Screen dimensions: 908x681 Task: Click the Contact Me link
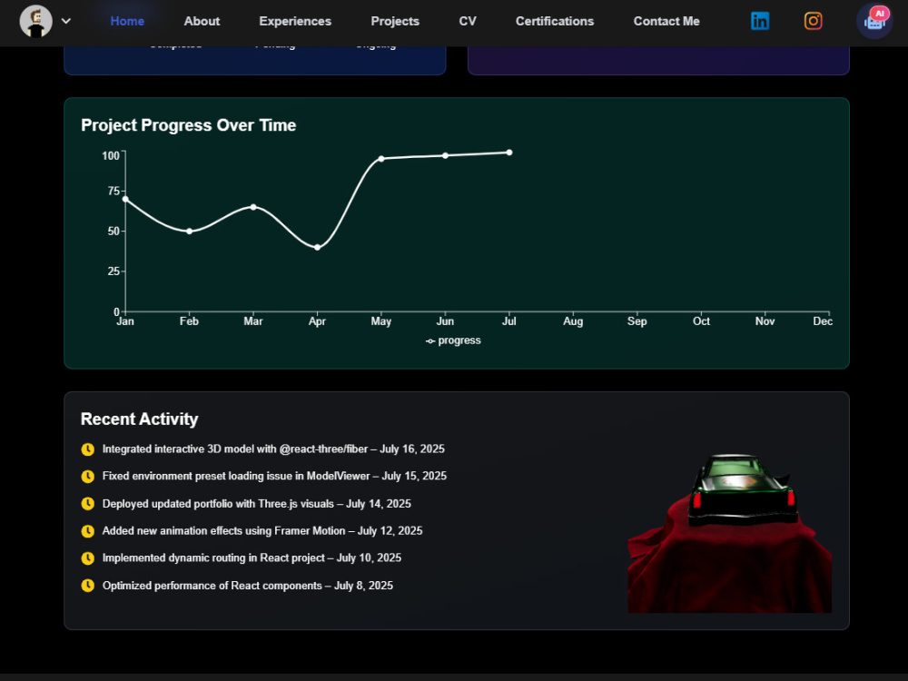666,21
